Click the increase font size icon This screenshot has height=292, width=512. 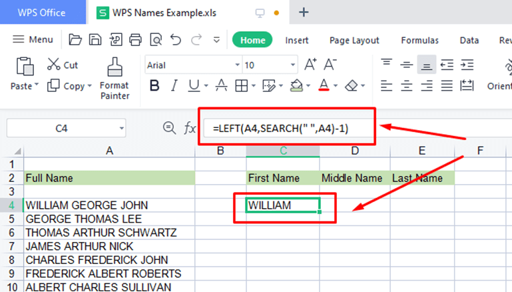coord(310,65)
